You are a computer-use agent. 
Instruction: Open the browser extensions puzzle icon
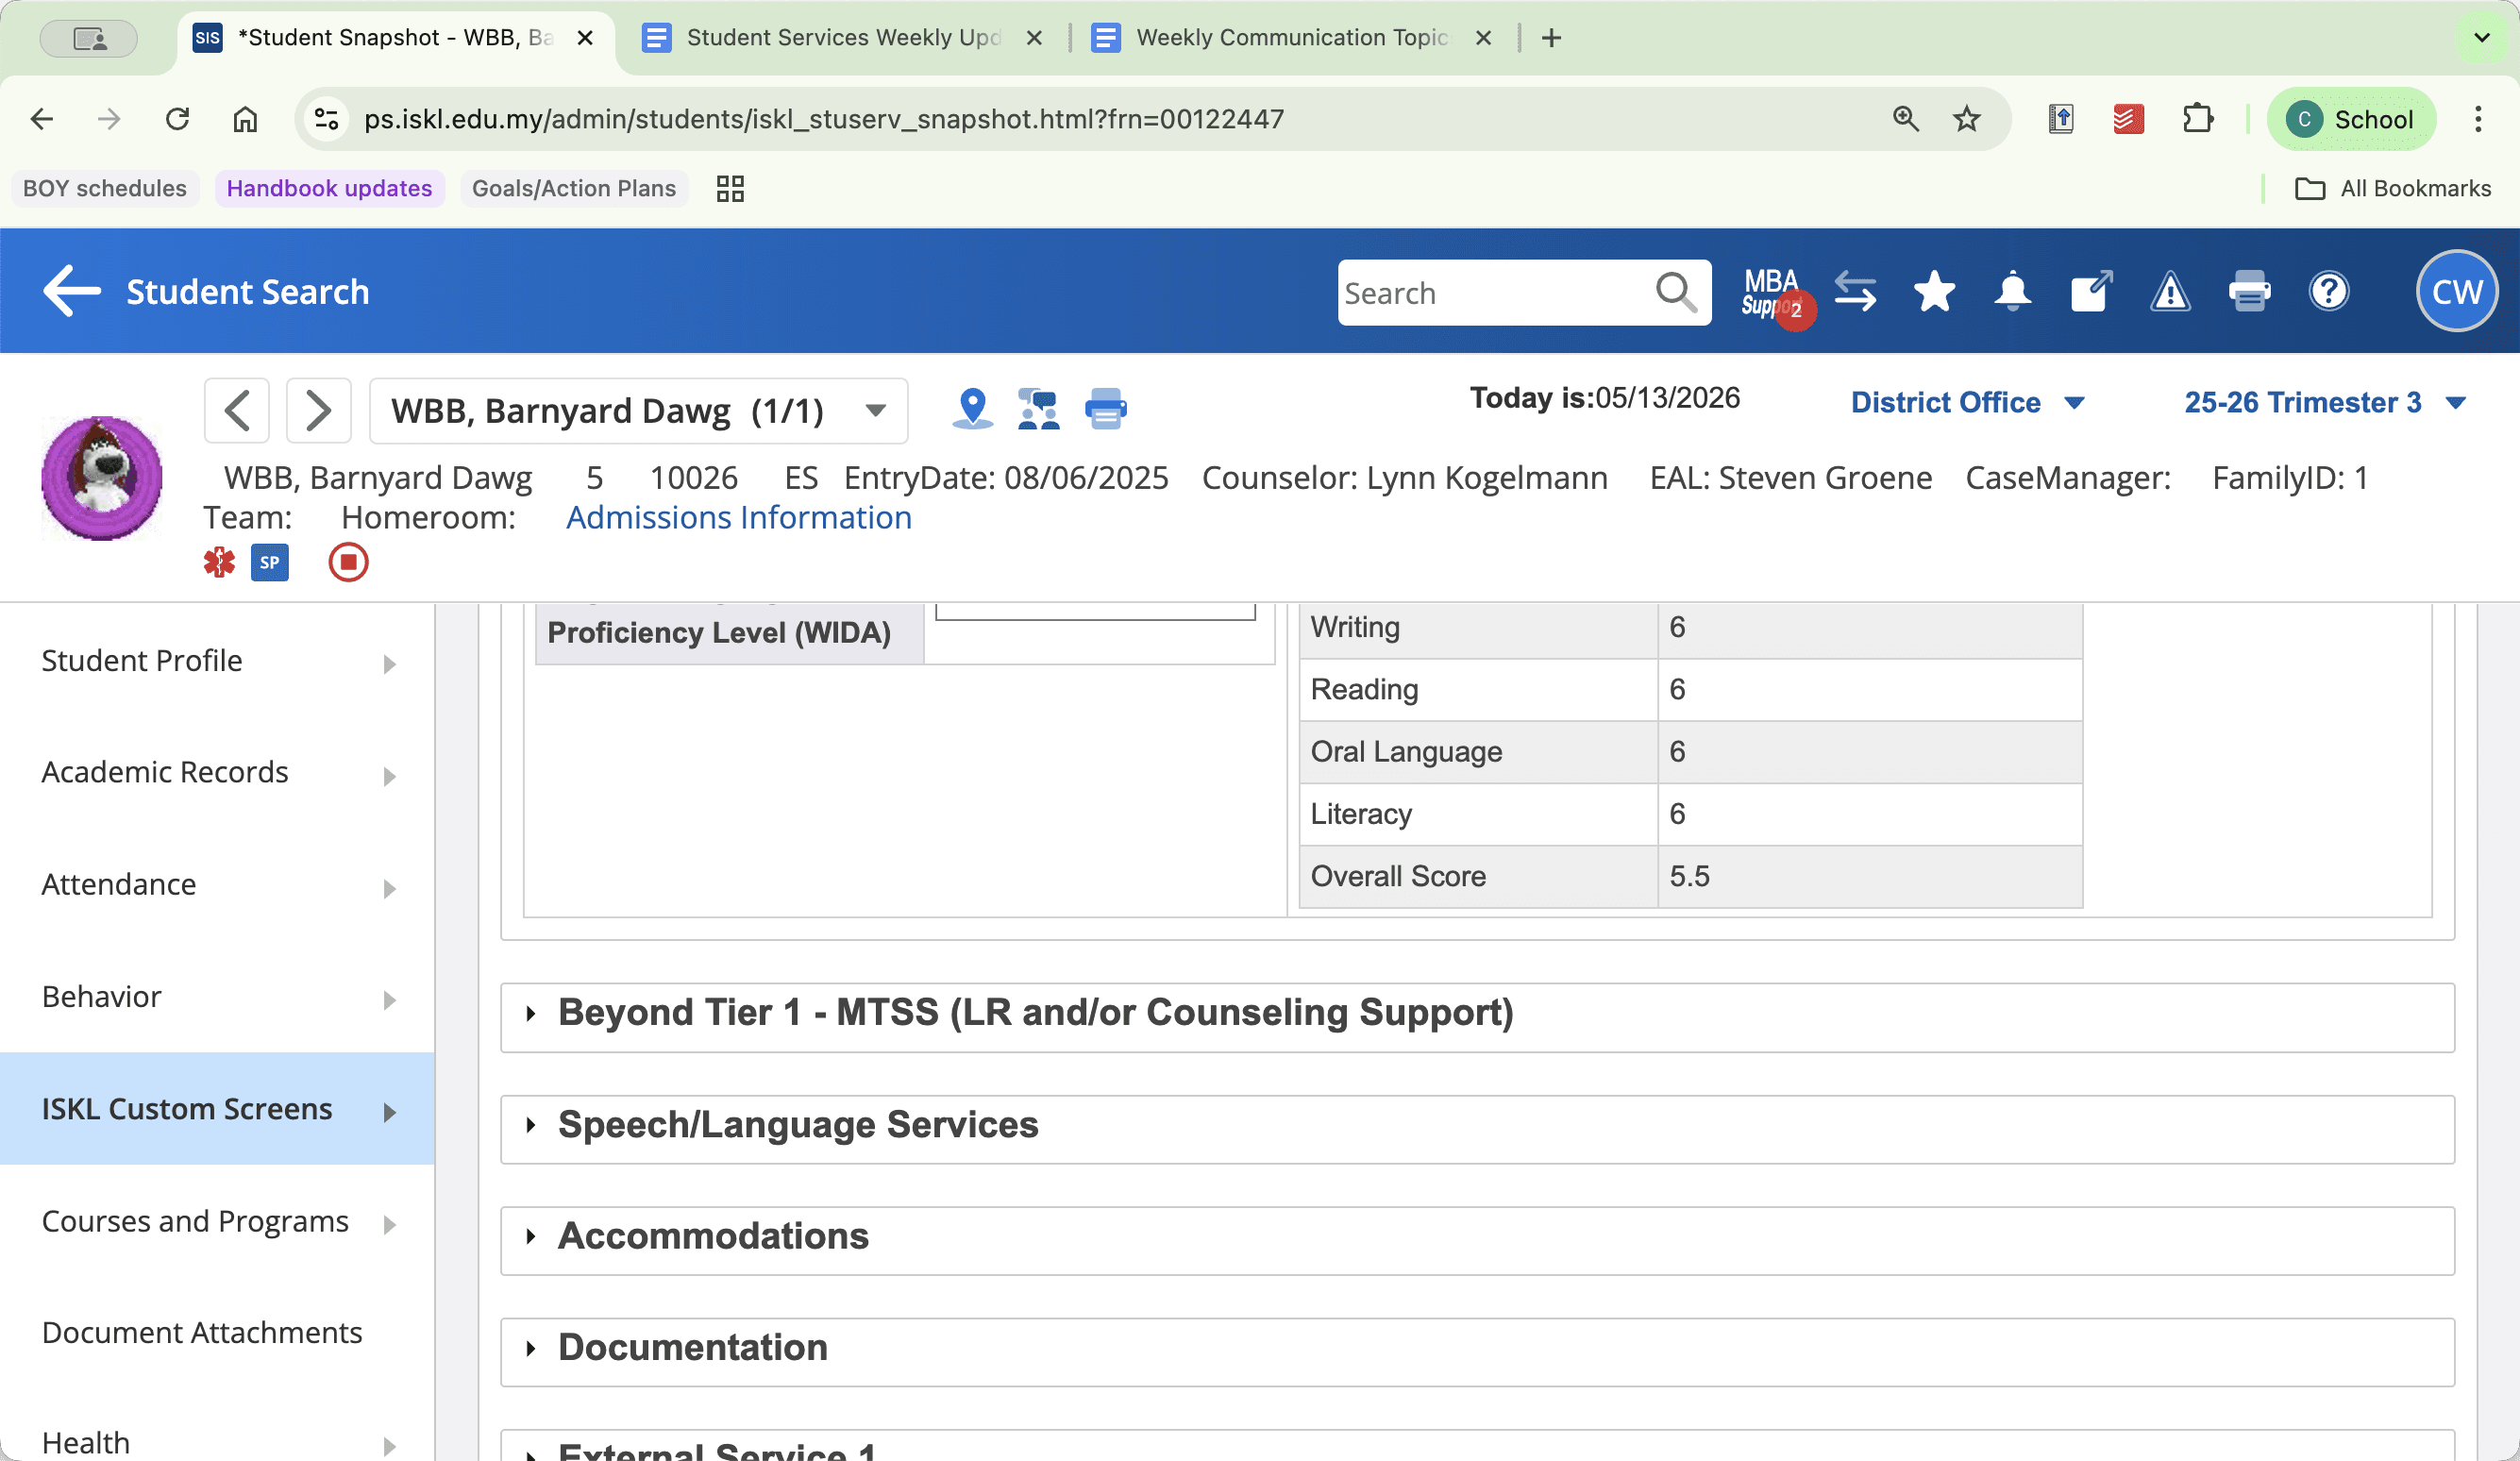click(x=2197, y=119)
